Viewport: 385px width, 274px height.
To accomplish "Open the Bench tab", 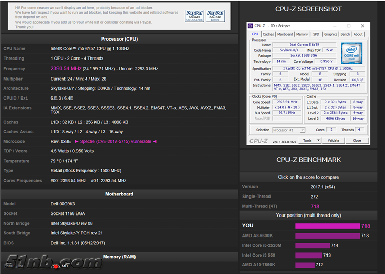I will [345, 34].
